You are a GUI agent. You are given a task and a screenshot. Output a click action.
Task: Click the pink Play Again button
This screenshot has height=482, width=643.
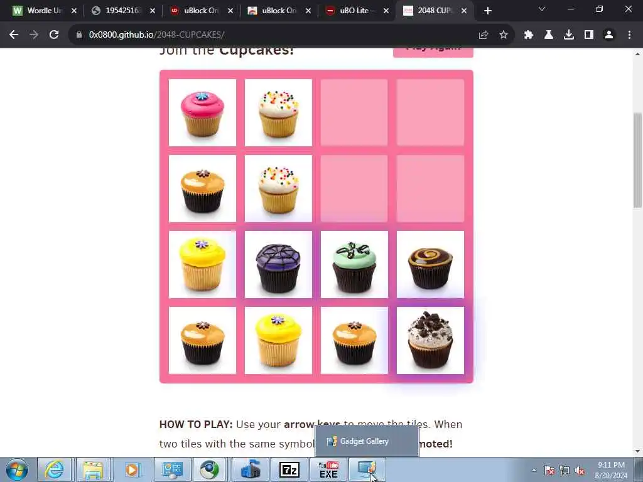tap(433, 53)
